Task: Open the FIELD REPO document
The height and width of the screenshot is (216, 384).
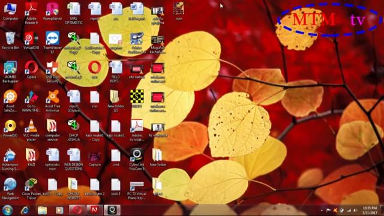Action: click(116, 71)
